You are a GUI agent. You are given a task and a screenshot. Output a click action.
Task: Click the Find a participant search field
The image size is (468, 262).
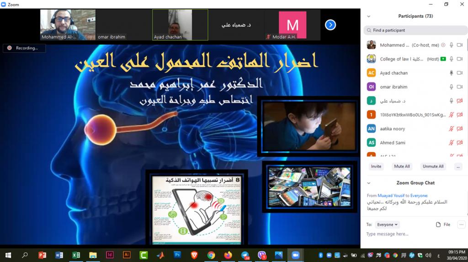(414, 30)
